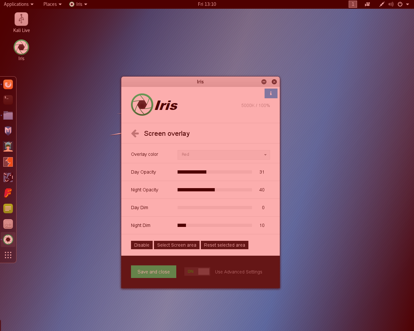
Task: Select workspace 1 indicator
Action: click(x=353, y=4)
